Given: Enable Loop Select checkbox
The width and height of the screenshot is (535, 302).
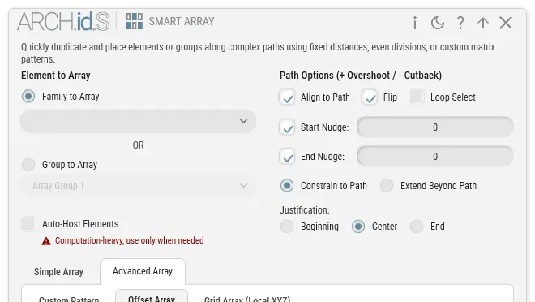Looking at the screenshot, I should [417, 97].
